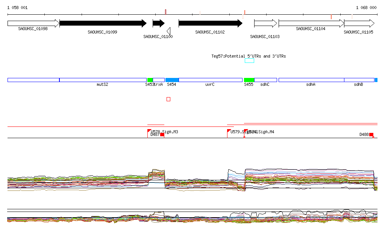Click the SAOUHSC_01099 label
385x230 pixels.
(x=102, y=32)
